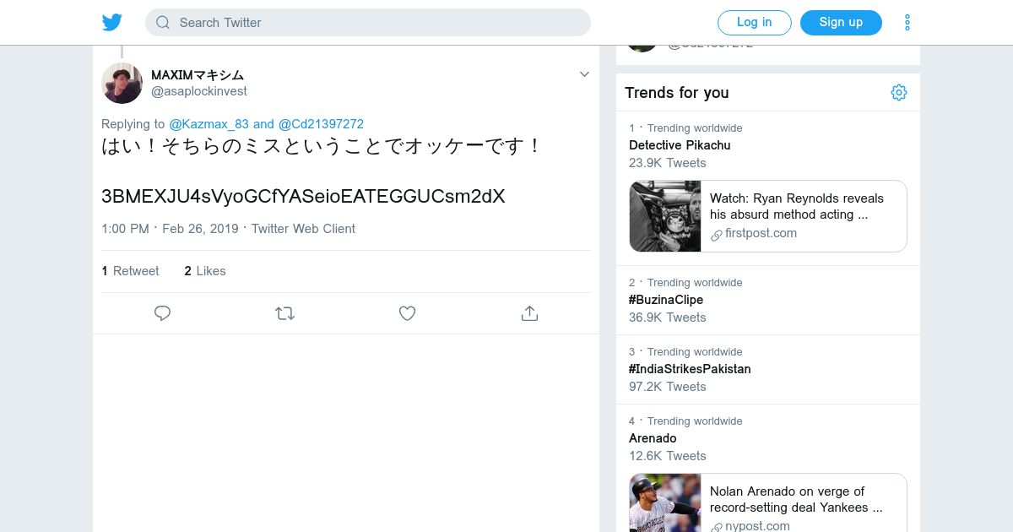Open Trends settings gear icon

pos(899,93)
